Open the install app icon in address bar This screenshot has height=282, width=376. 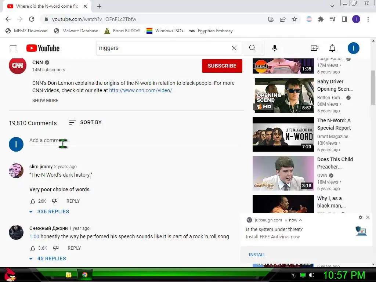pos(271,19)
